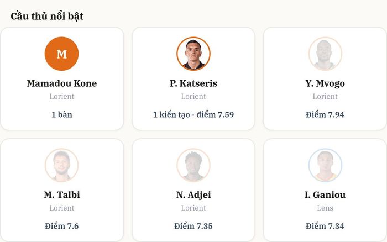The height and width of the screenshot is (242, 387).
Task: Click Lorient label under Mamadou Kone
Action: 62,97
